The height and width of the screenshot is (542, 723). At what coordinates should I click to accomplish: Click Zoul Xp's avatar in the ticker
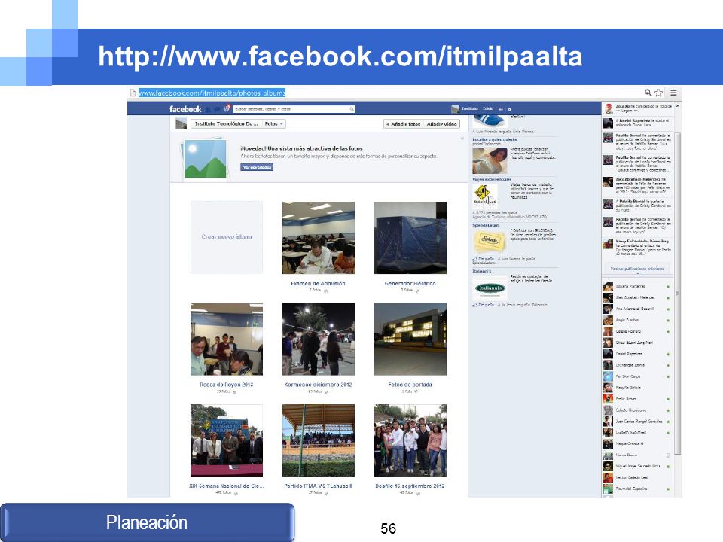pyautogui.click(x=609, y=108)
